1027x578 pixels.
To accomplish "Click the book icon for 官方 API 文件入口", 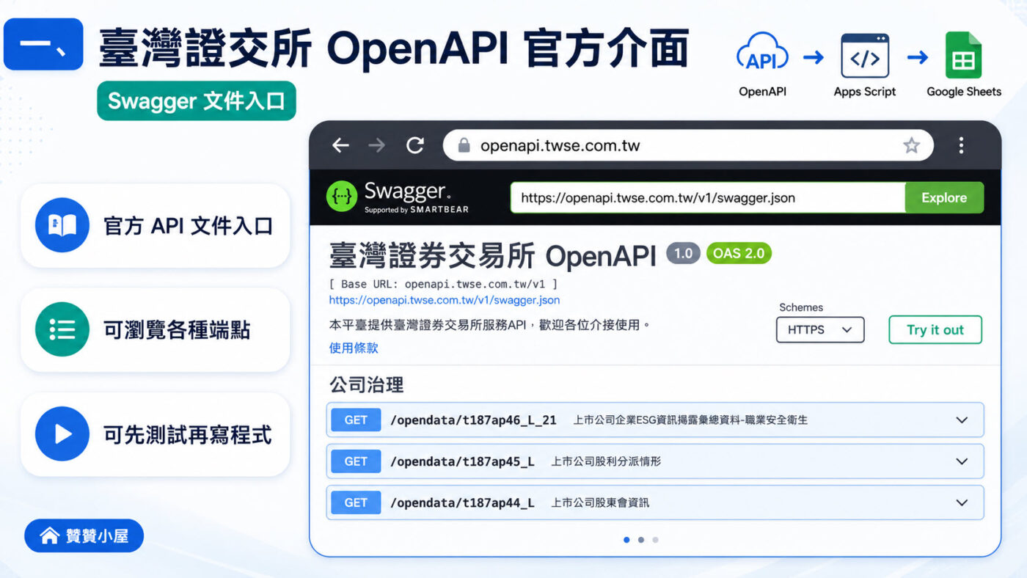I will (x=62, y=225).
